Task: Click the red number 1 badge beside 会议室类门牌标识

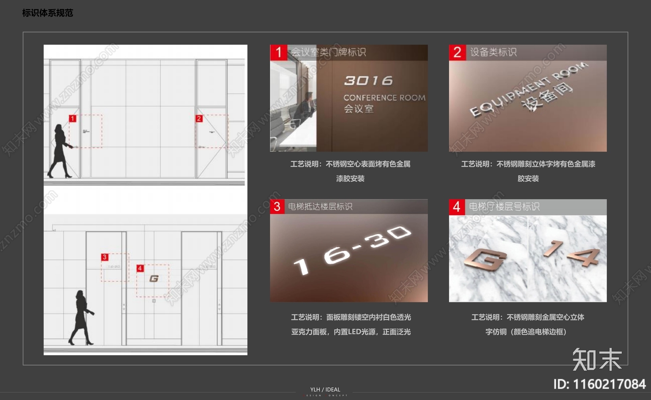Action: click(x=279, y=52)
